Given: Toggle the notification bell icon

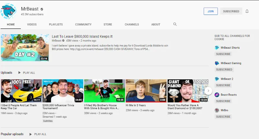Looking at the screenshot, I should [247, 11].
